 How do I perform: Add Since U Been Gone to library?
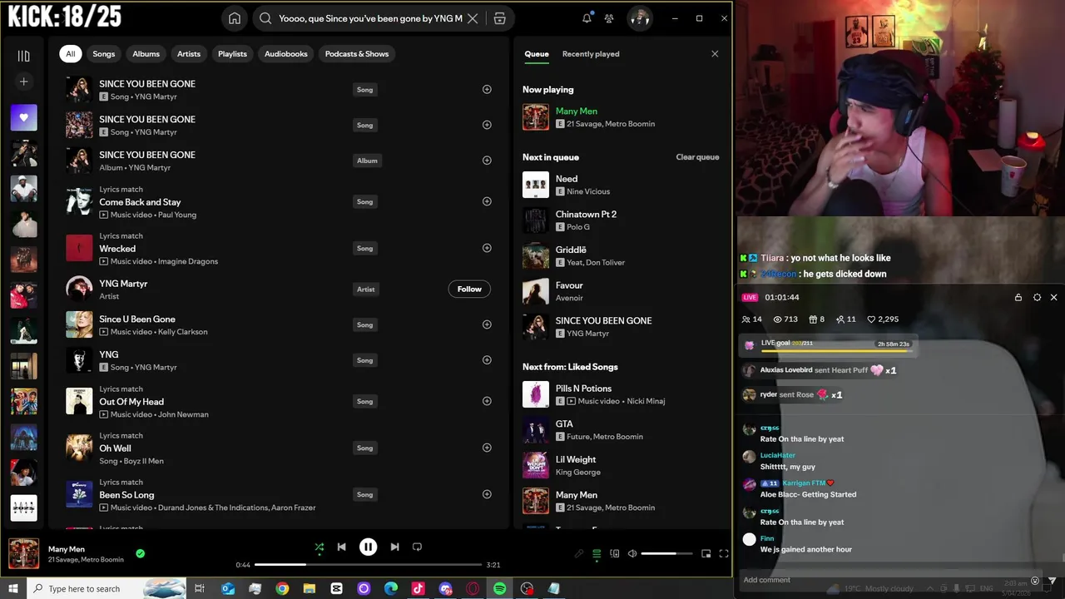tap(487, 324)
